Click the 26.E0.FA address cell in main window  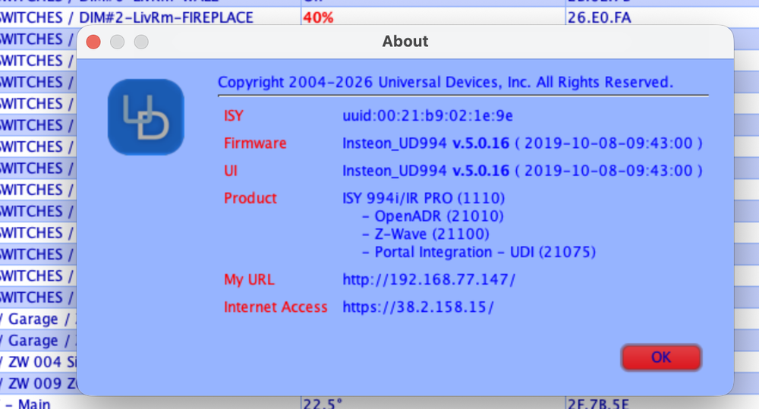click(600, 18)
